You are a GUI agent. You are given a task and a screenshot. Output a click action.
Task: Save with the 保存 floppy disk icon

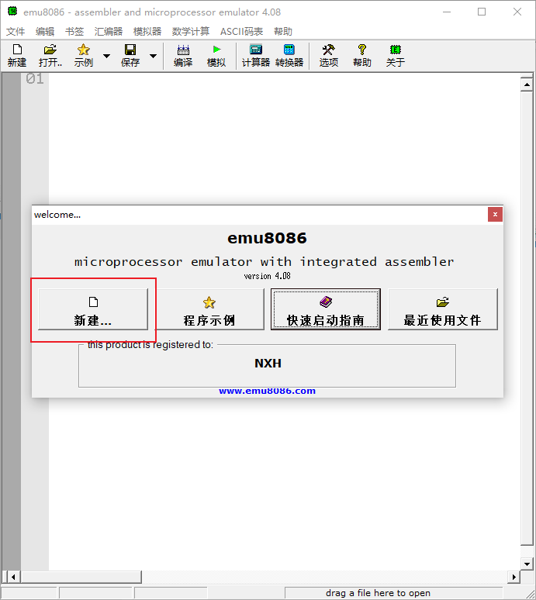(x=130, y=56)
